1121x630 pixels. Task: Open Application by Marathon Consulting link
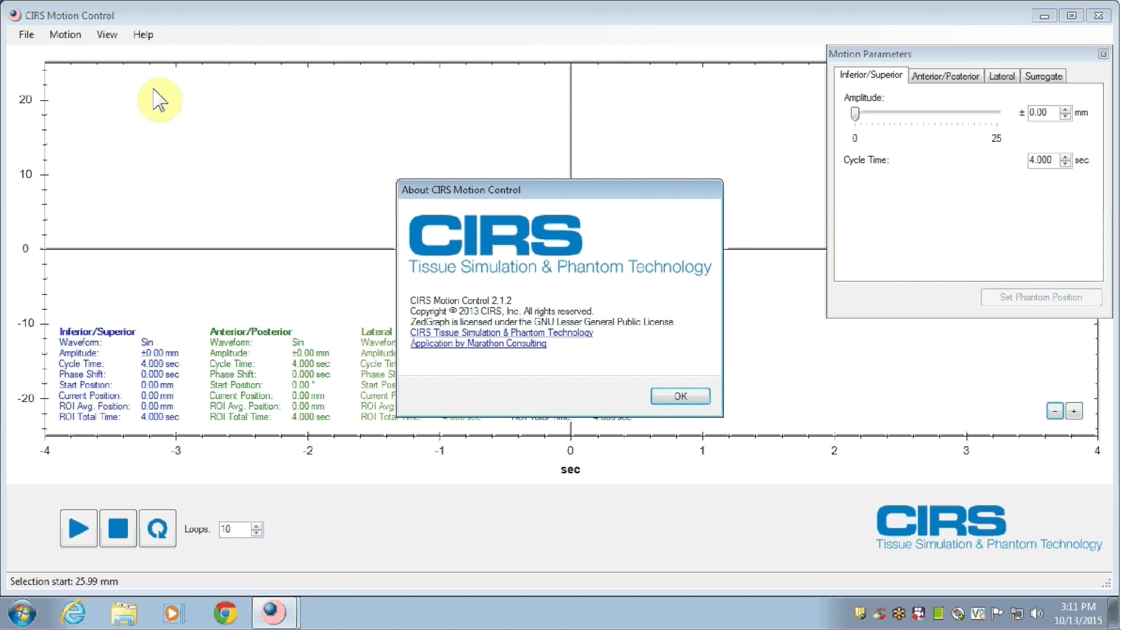pyautogui.click(x=478, y=343)
